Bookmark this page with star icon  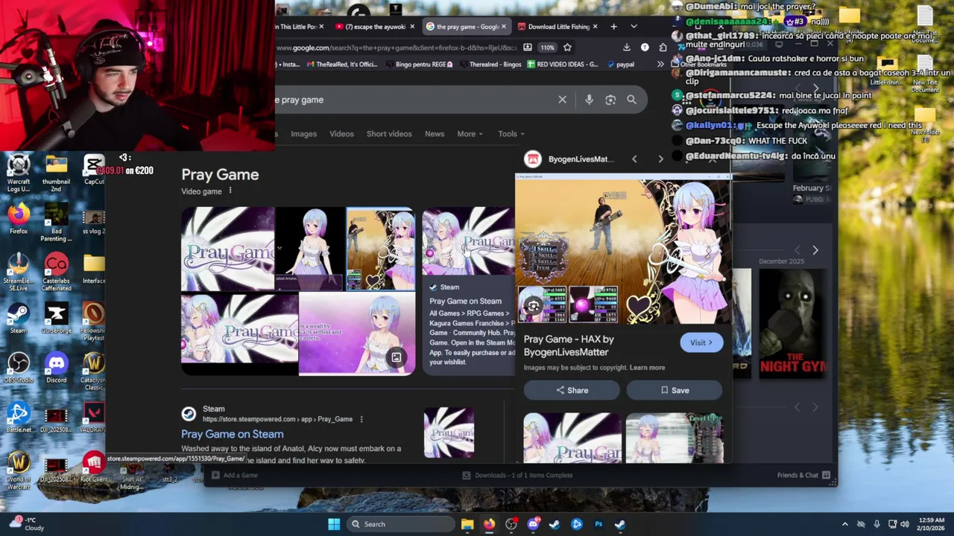567,48
